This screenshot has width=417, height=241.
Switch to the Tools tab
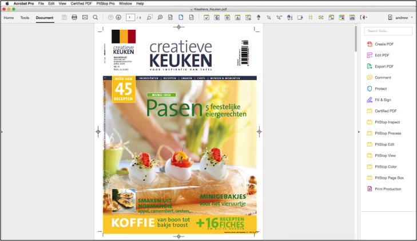click(25, 18)
